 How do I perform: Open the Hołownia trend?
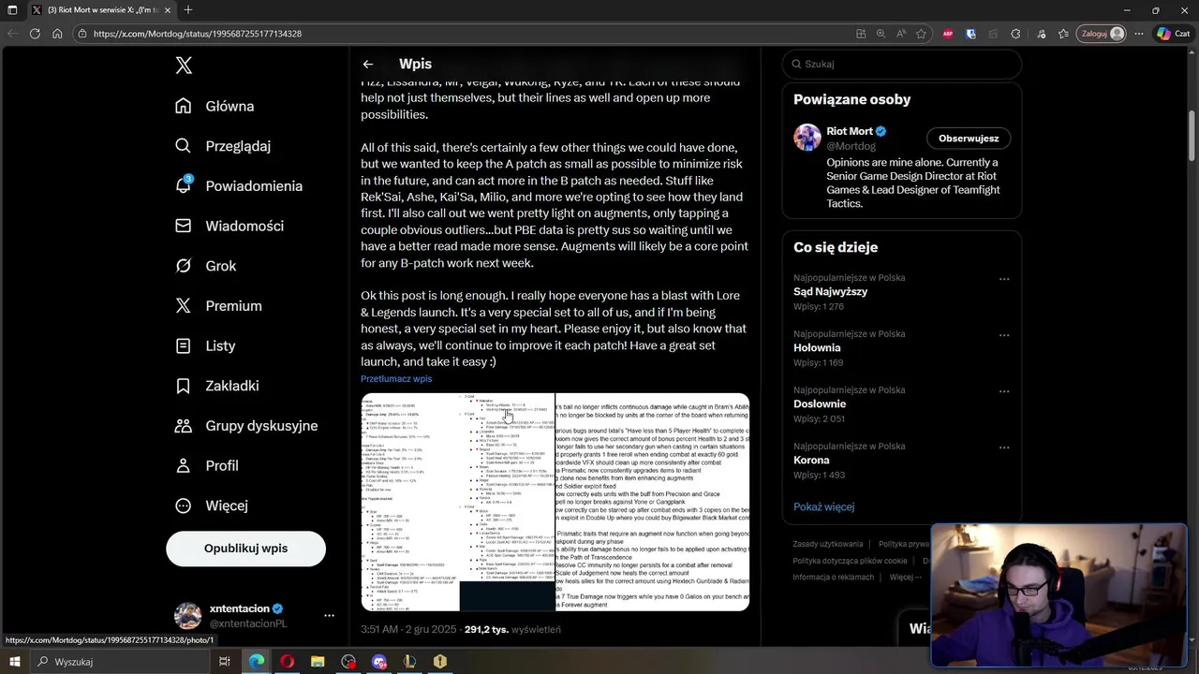pyautogui.click(x=817, y=348)
